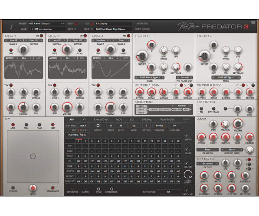Switch to the XY tab
259x216 pixels.
(x=84, y=120)
